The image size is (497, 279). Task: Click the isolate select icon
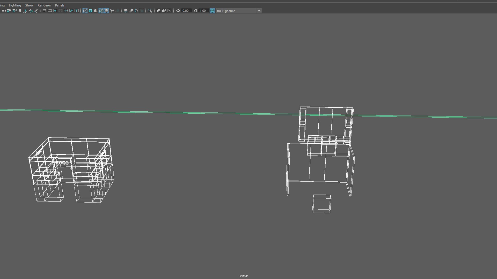(150, 11)
